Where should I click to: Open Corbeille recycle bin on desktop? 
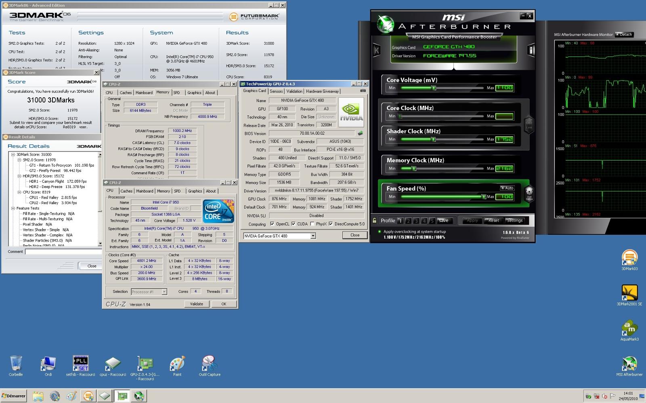click(16, 365)
